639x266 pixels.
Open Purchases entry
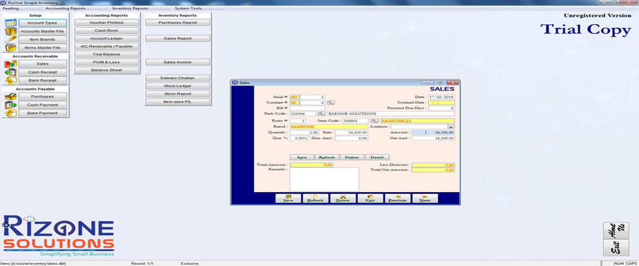coord(43,97)
